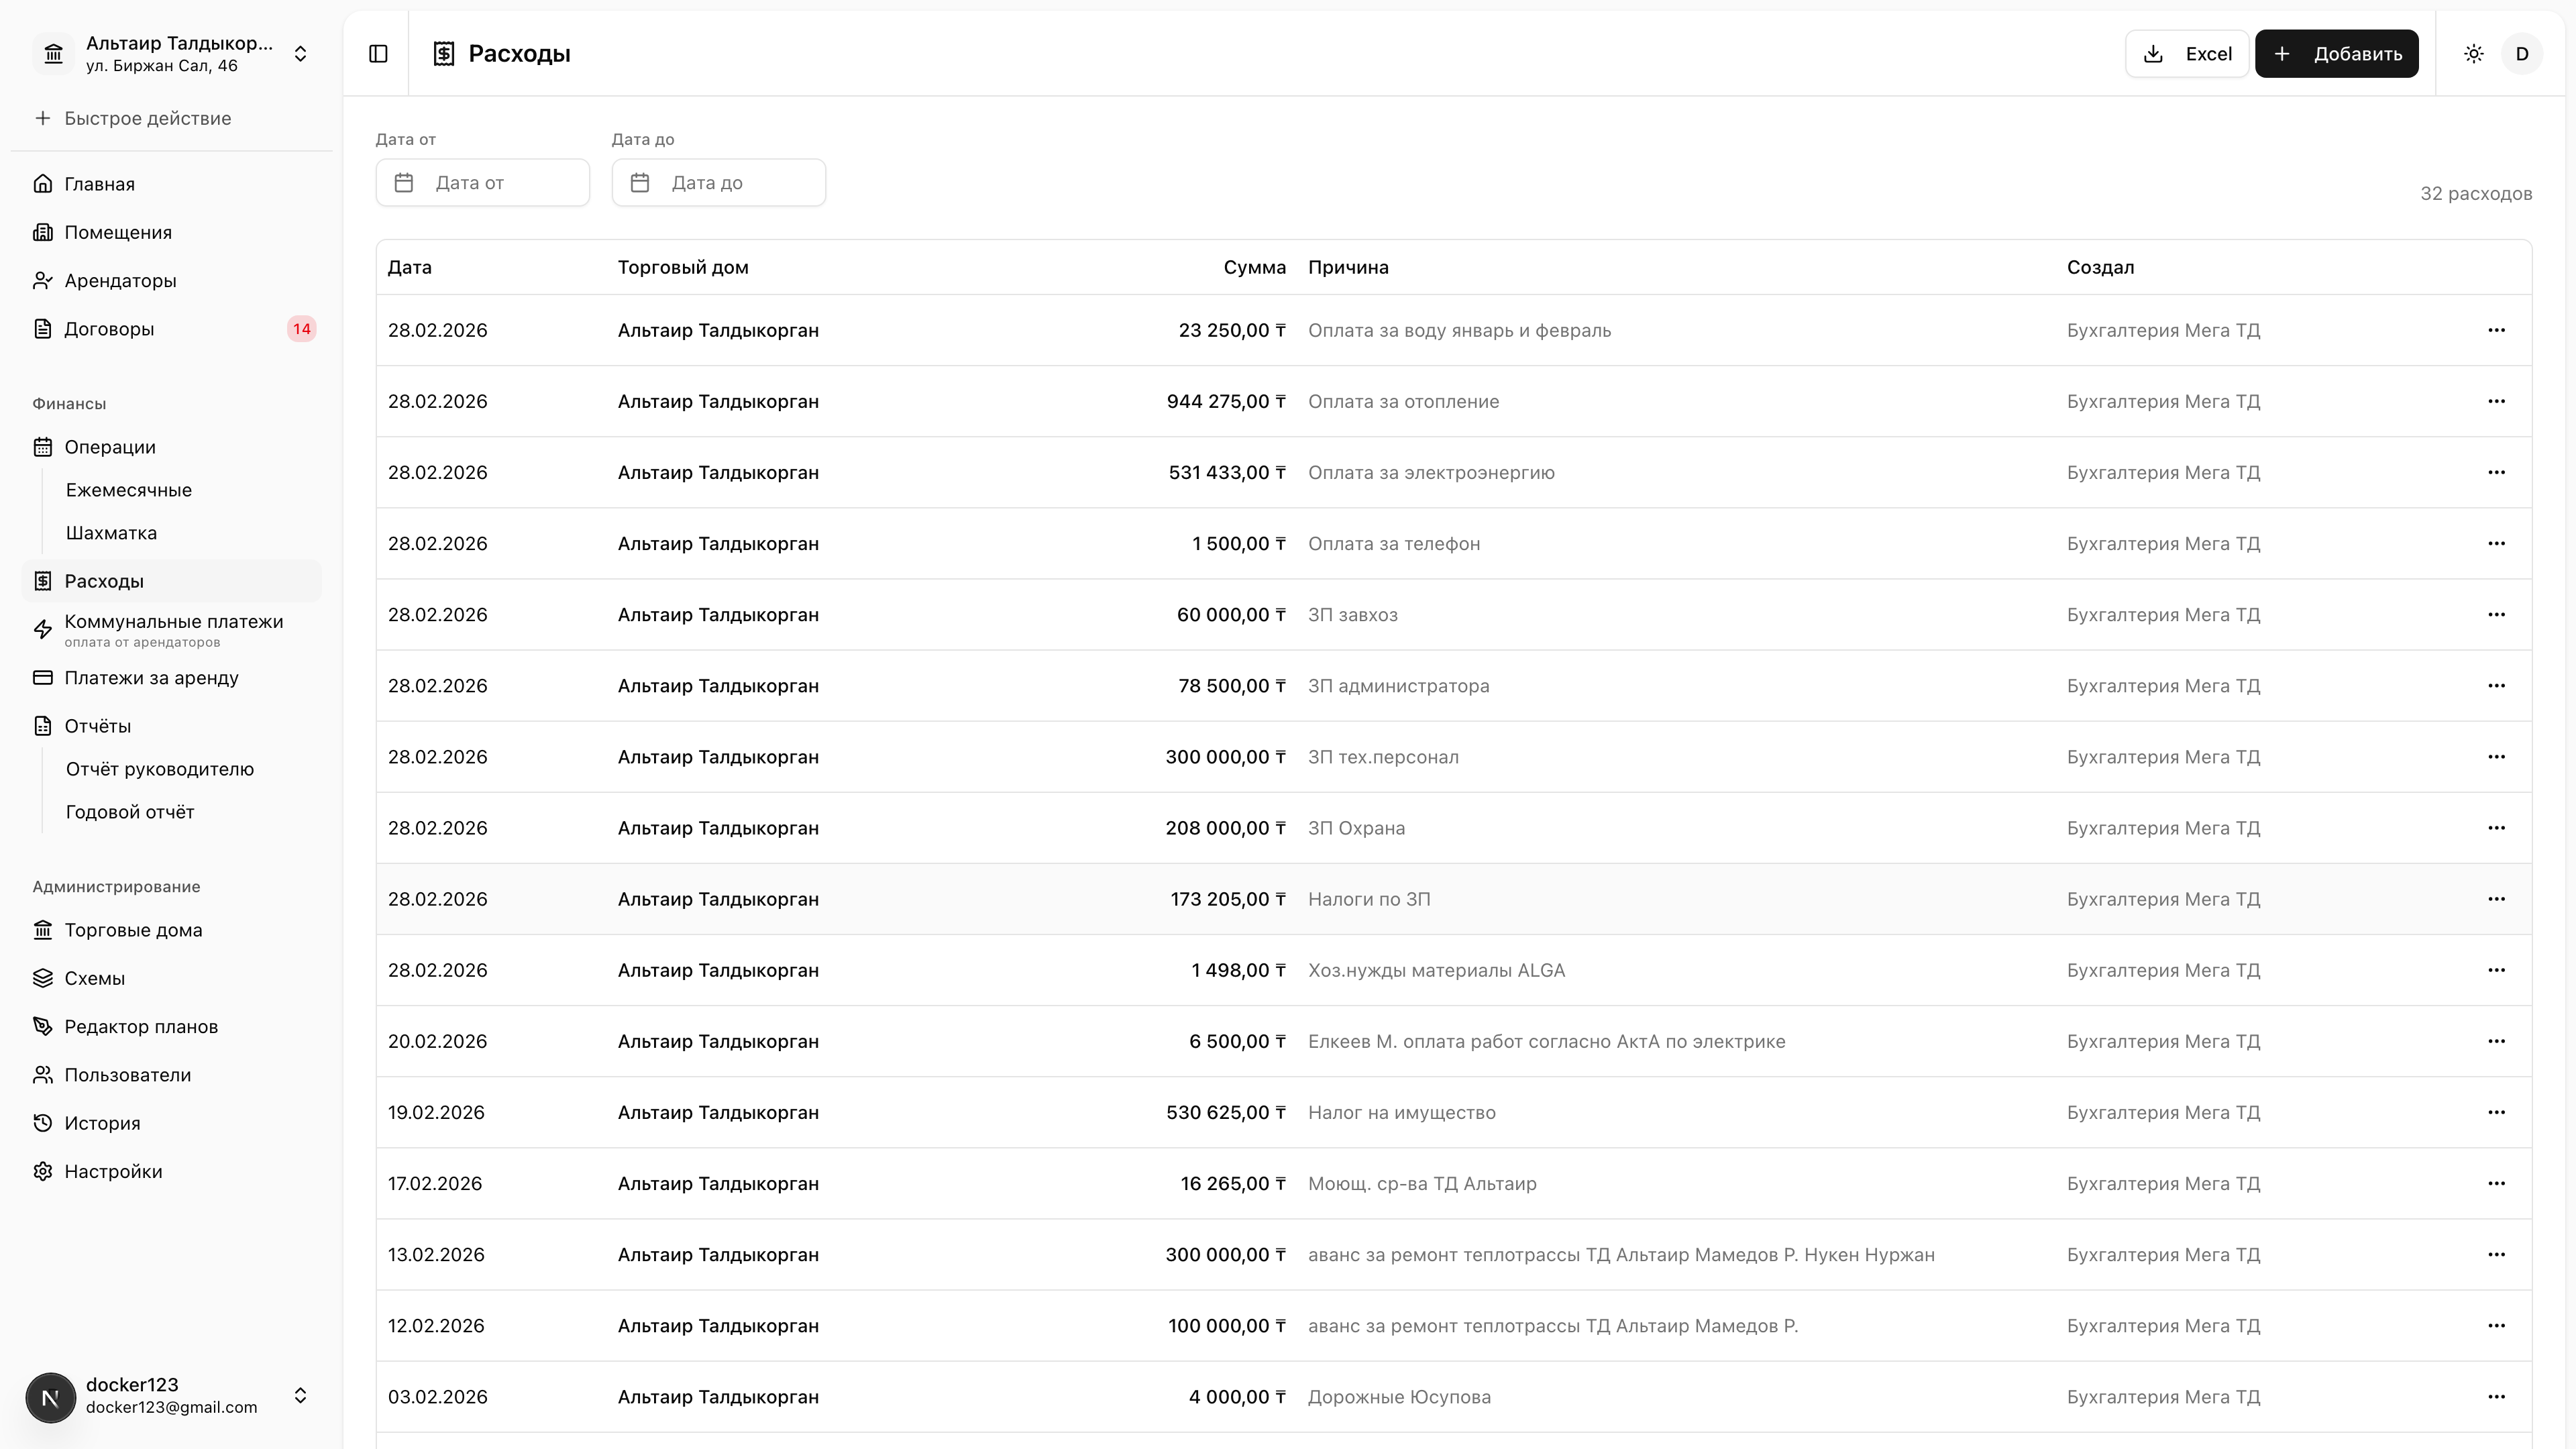Open row actions for 12.02.2026 аванс row
This screenshot has width=2576, height=1449.
pos(2496,1325)
